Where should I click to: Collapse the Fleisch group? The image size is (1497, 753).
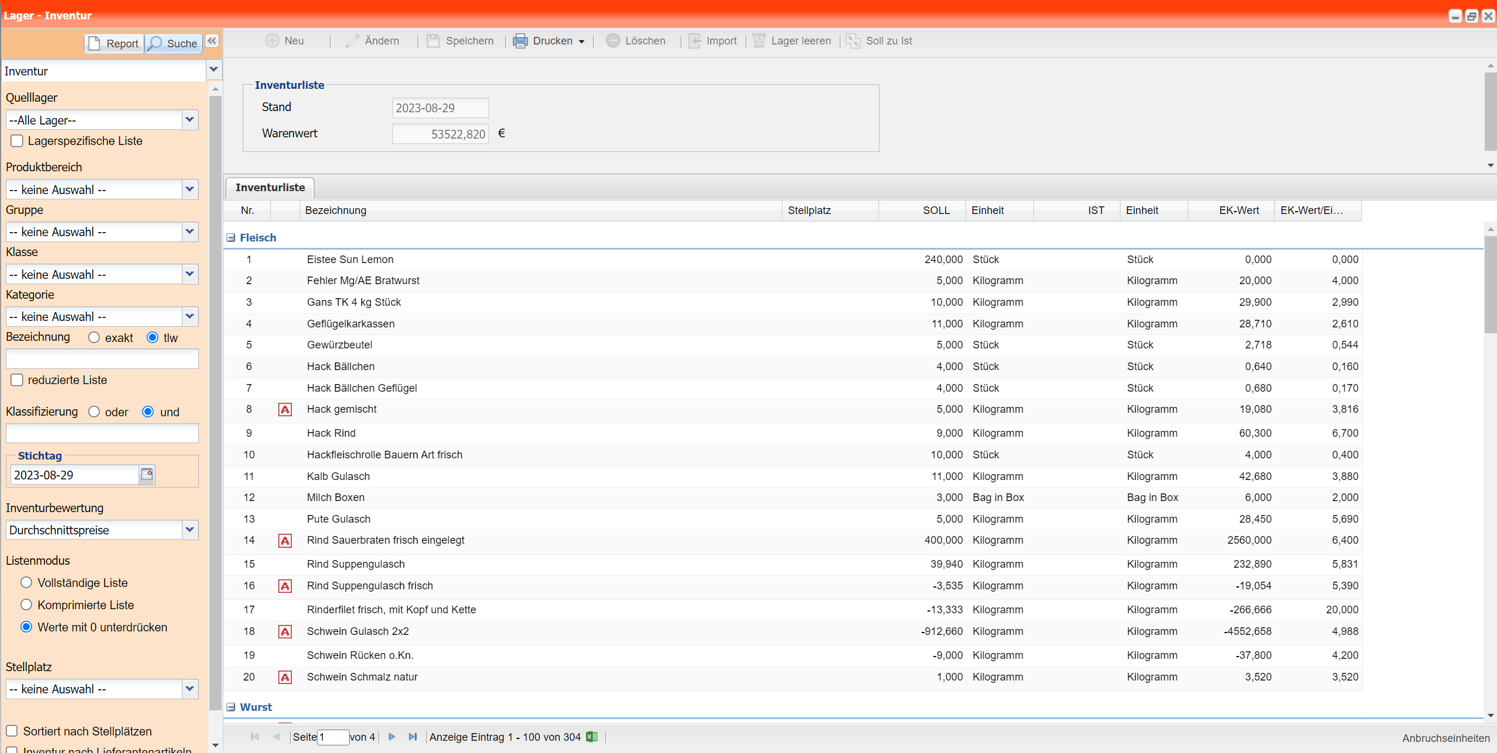pyautogui.click(x=231, y=237)
